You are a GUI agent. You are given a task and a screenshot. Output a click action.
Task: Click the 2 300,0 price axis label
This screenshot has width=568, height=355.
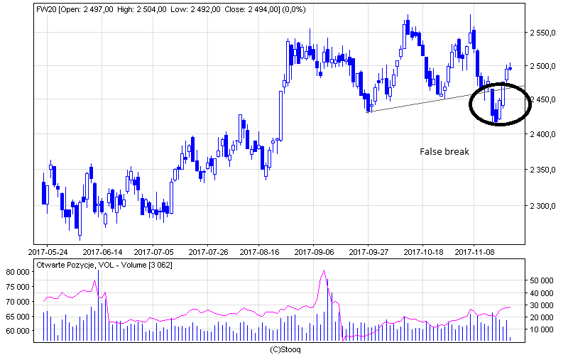point(542,206)
